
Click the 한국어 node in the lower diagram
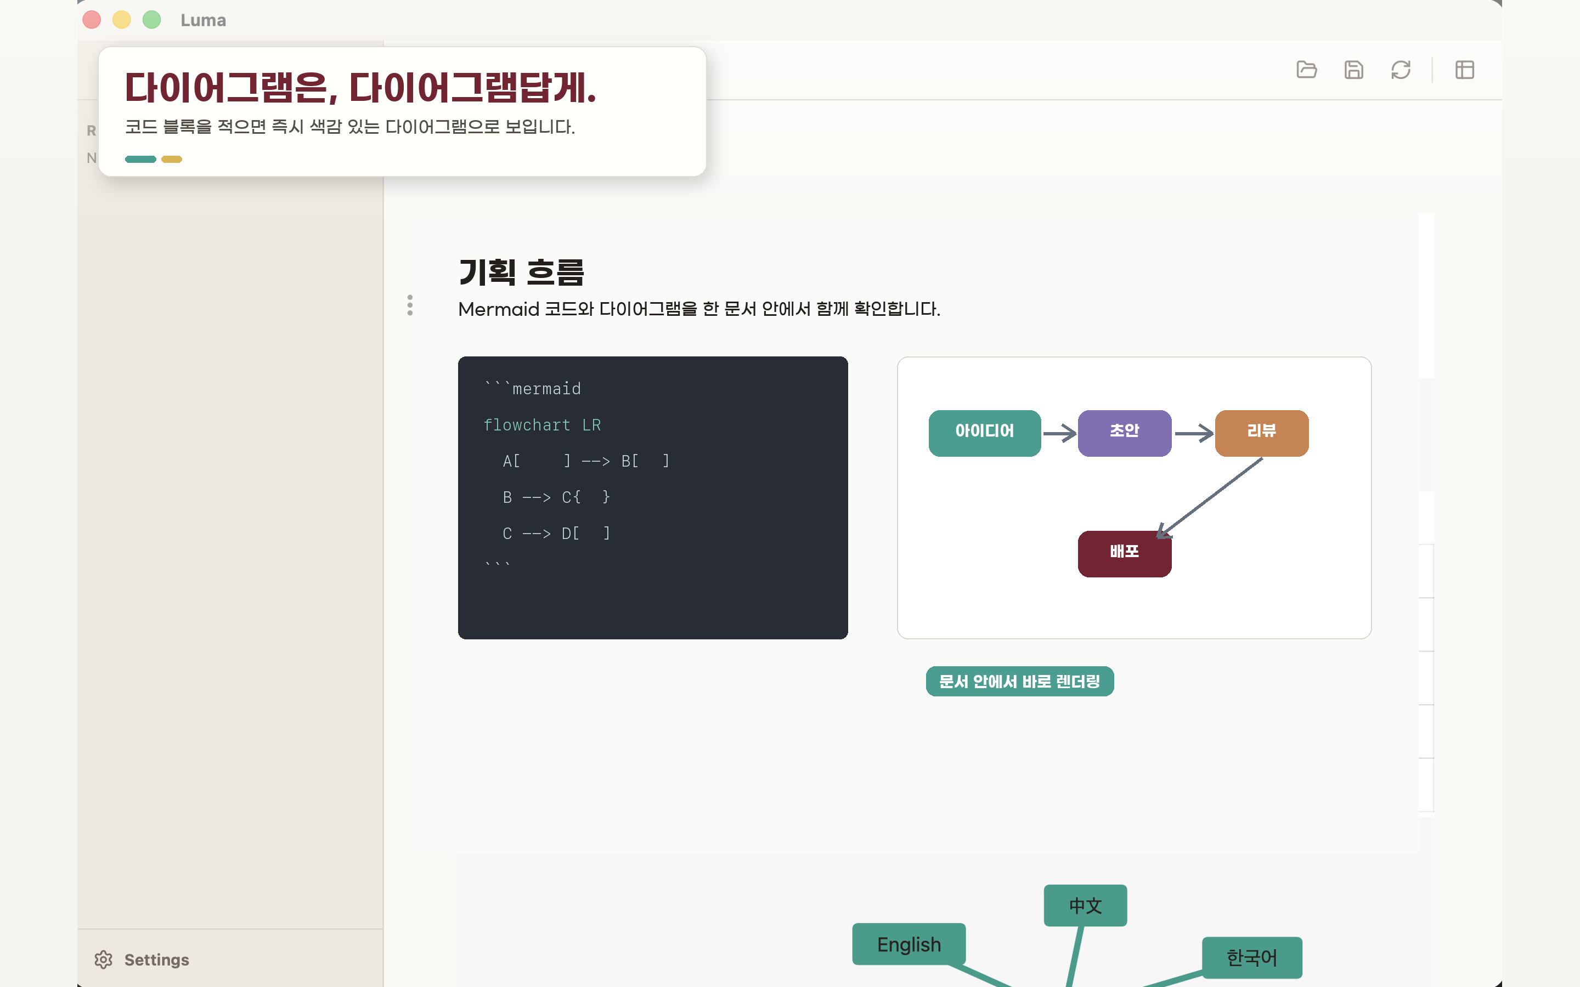click(x=1251, y=957)
